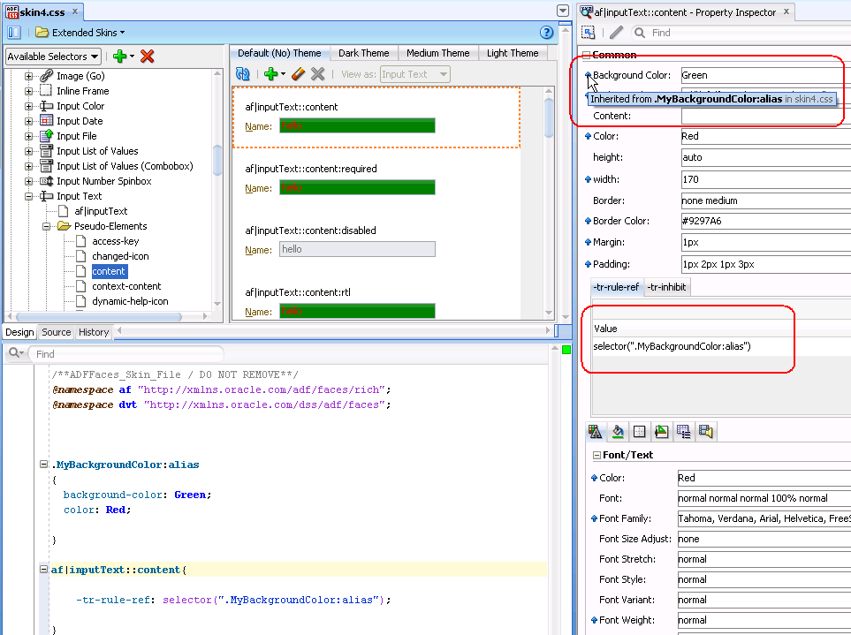Switch to the Source tab
The height and width of the screenshot is (635, 851).
pos(56,332)
